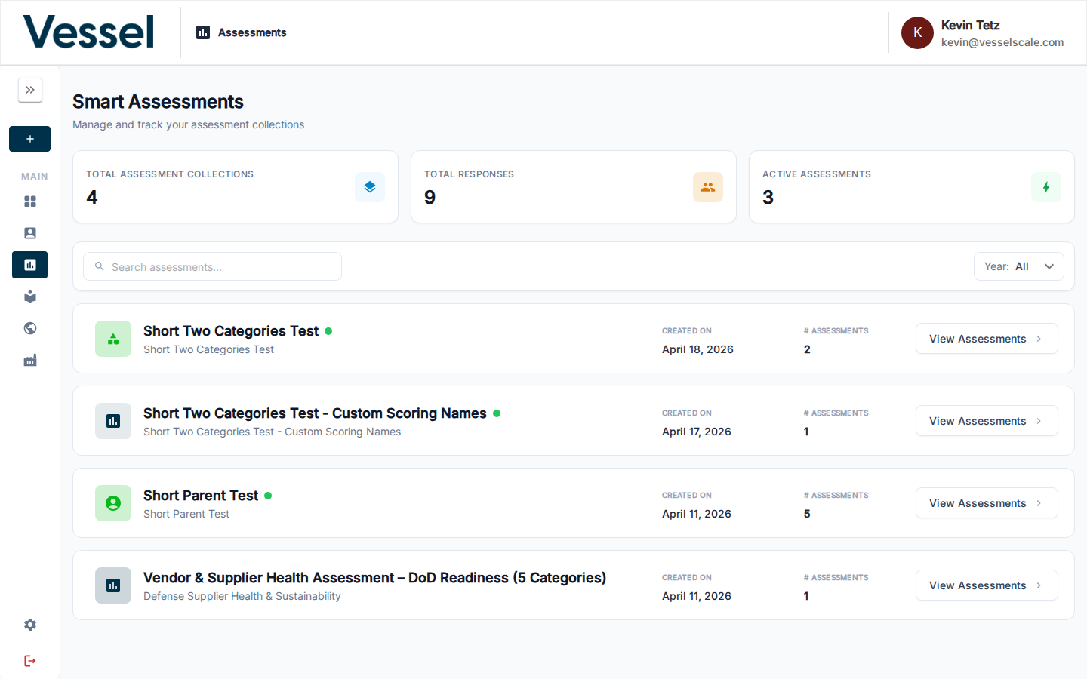Image resolution: width=1087 pixels, height=679 pixels.
Task: Open Settings via the gear icon
Action: coord(29,625)
